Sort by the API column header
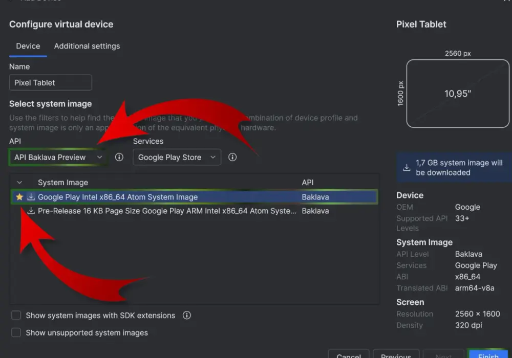The height and width of the screenshot is (358, 512). point(308,183)
